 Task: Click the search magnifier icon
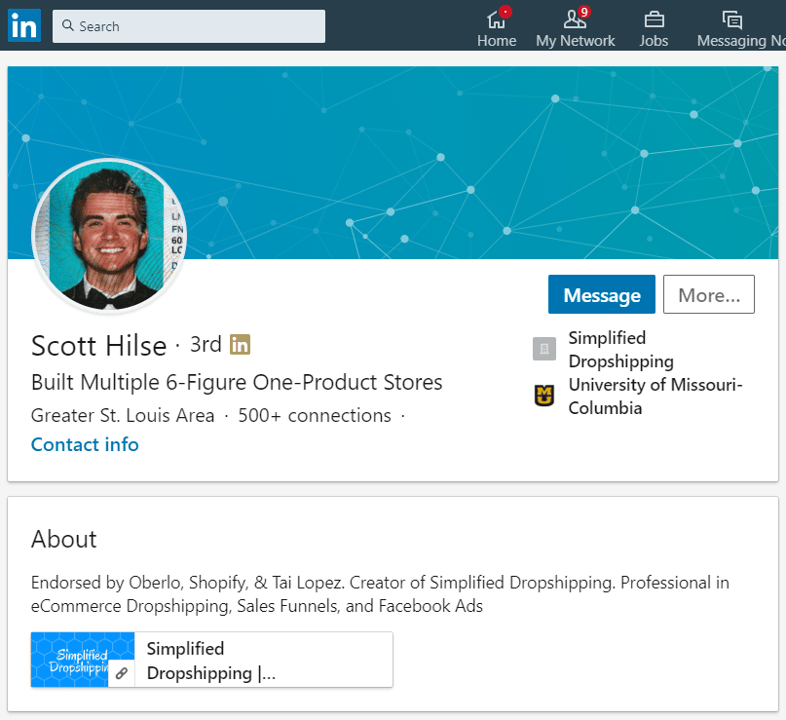click(x=67, y=25)
